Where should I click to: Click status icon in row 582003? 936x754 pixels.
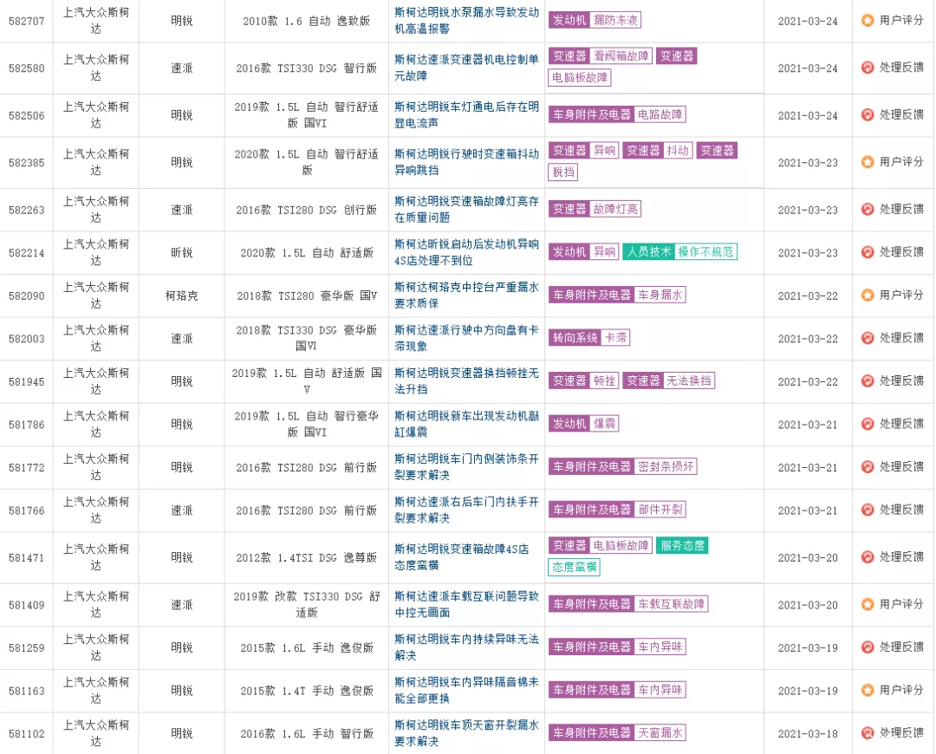tap(868, 338)
